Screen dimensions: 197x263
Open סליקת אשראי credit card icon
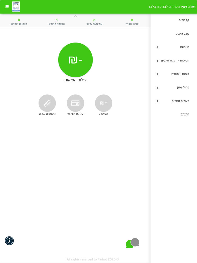(75, 103)
